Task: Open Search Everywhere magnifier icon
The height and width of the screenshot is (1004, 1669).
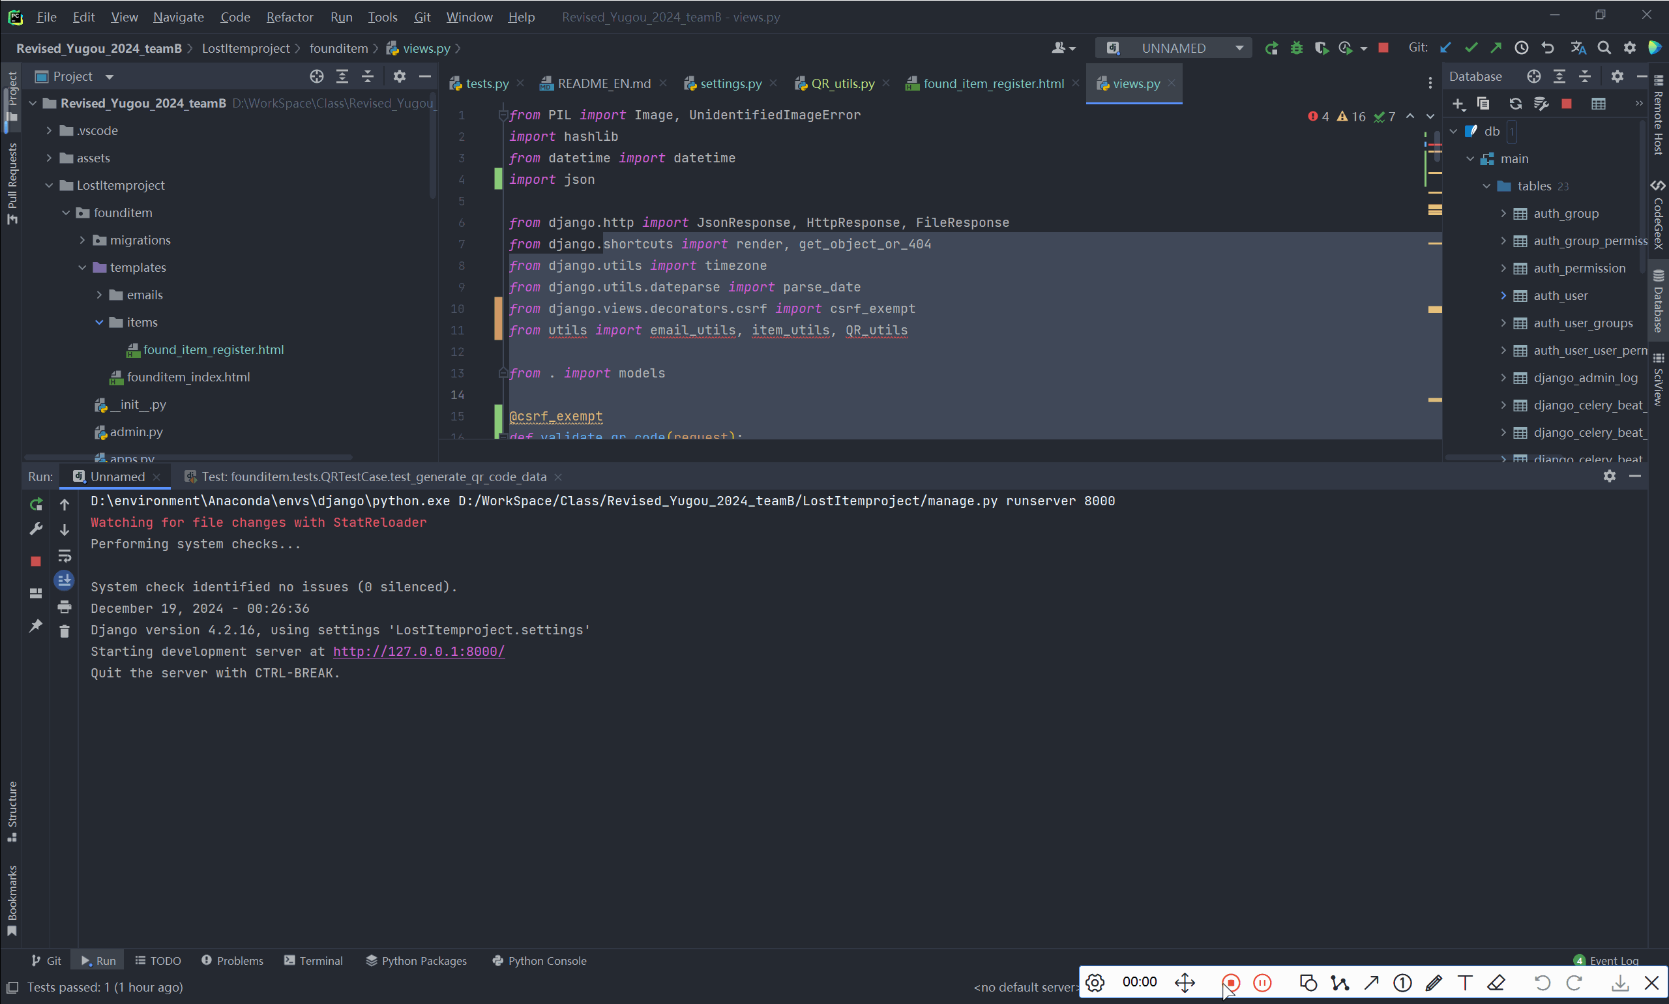Action: click(x=1603, y=48)
